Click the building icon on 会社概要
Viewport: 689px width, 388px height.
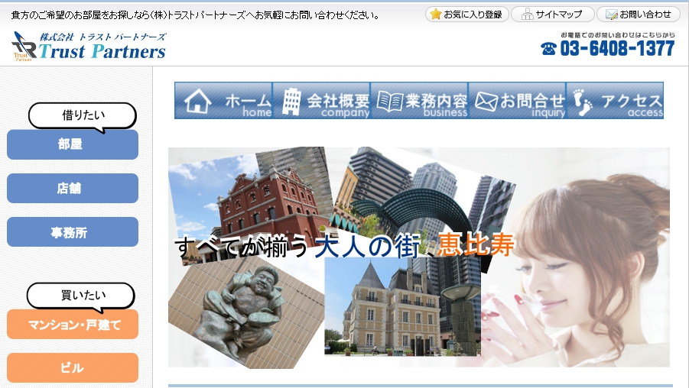click(292, 102)
